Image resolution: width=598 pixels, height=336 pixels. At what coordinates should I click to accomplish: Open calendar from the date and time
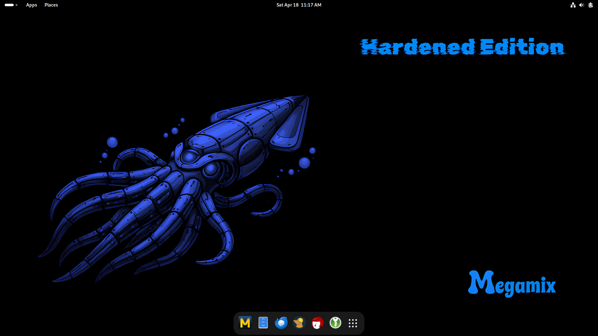pos(299,5)
